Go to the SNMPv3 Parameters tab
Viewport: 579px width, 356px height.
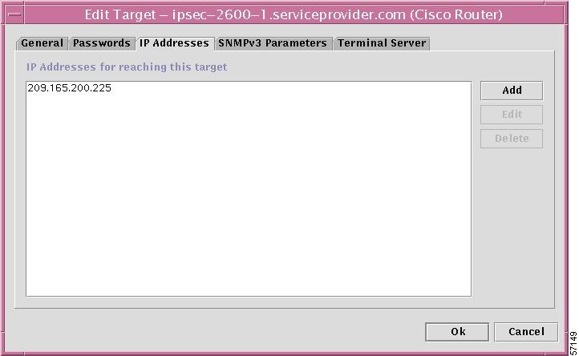[273, 43]
